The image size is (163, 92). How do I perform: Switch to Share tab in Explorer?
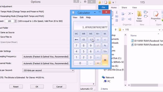click(x=124, y=7)
